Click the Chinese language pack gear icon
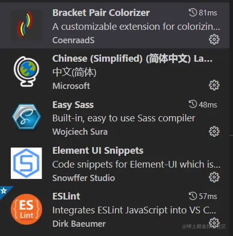 point(214,85)
